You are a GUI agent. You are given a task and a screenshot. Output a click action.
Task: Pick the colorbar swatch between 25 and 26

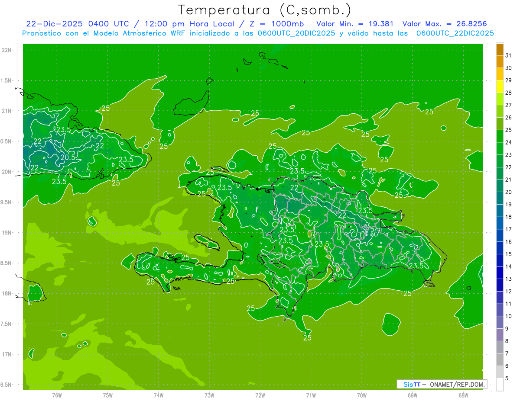pos(500,124)
